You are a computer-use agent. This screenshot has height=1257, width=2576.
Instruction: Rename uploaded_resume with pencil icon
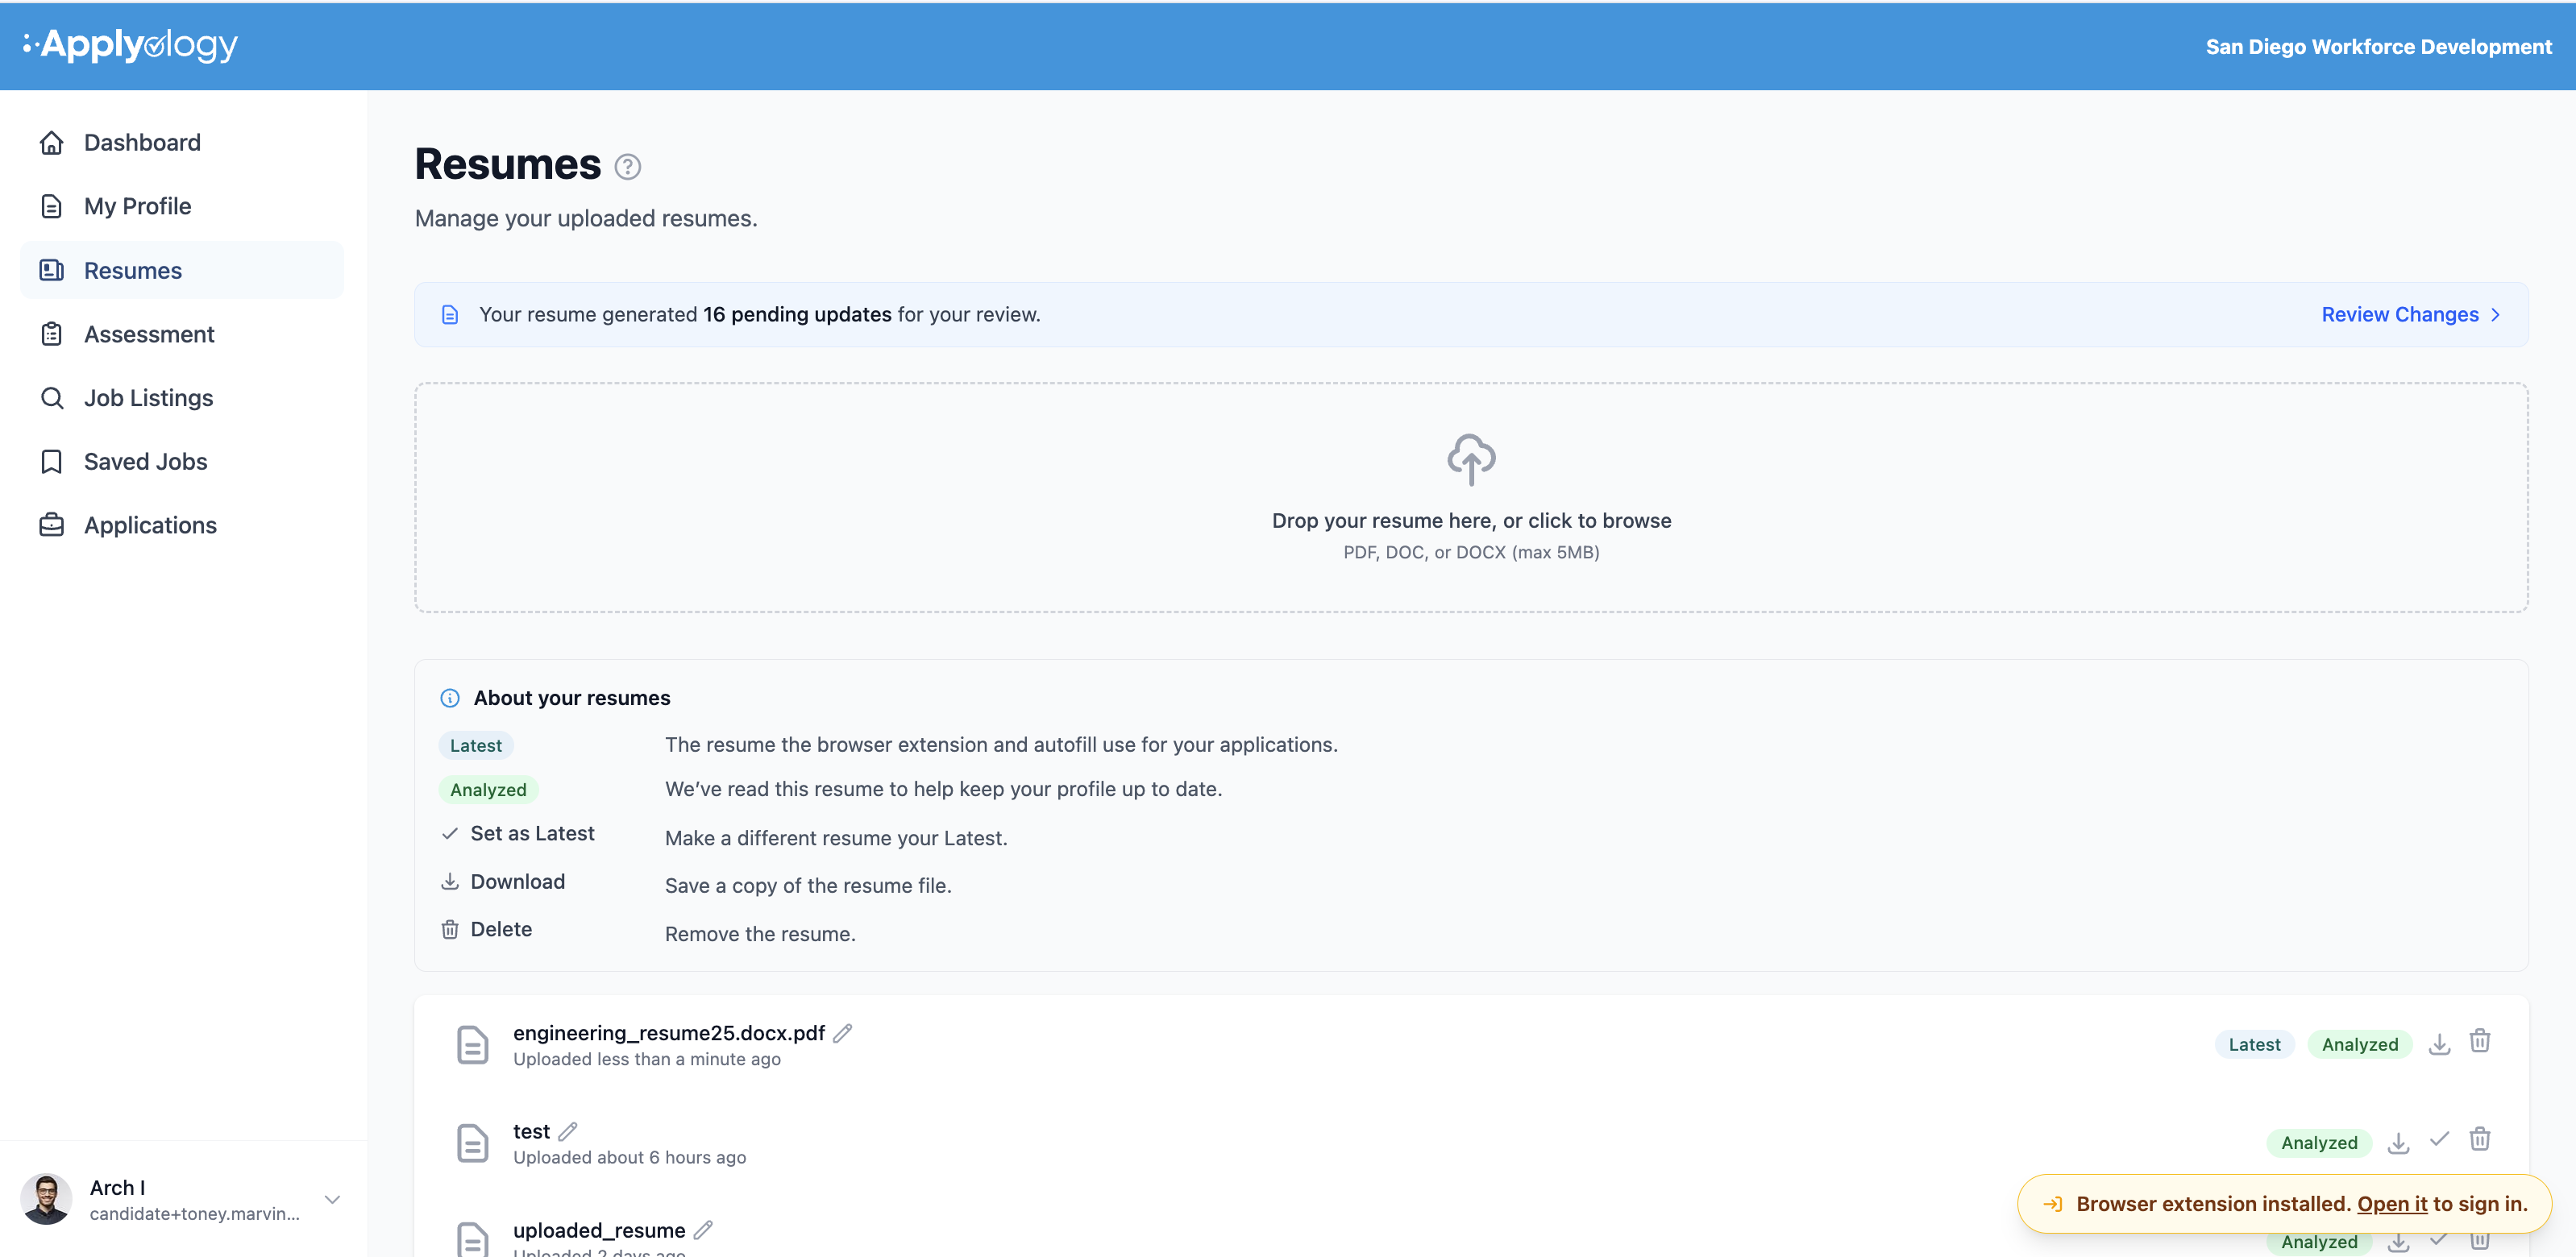pos(703,1230)
